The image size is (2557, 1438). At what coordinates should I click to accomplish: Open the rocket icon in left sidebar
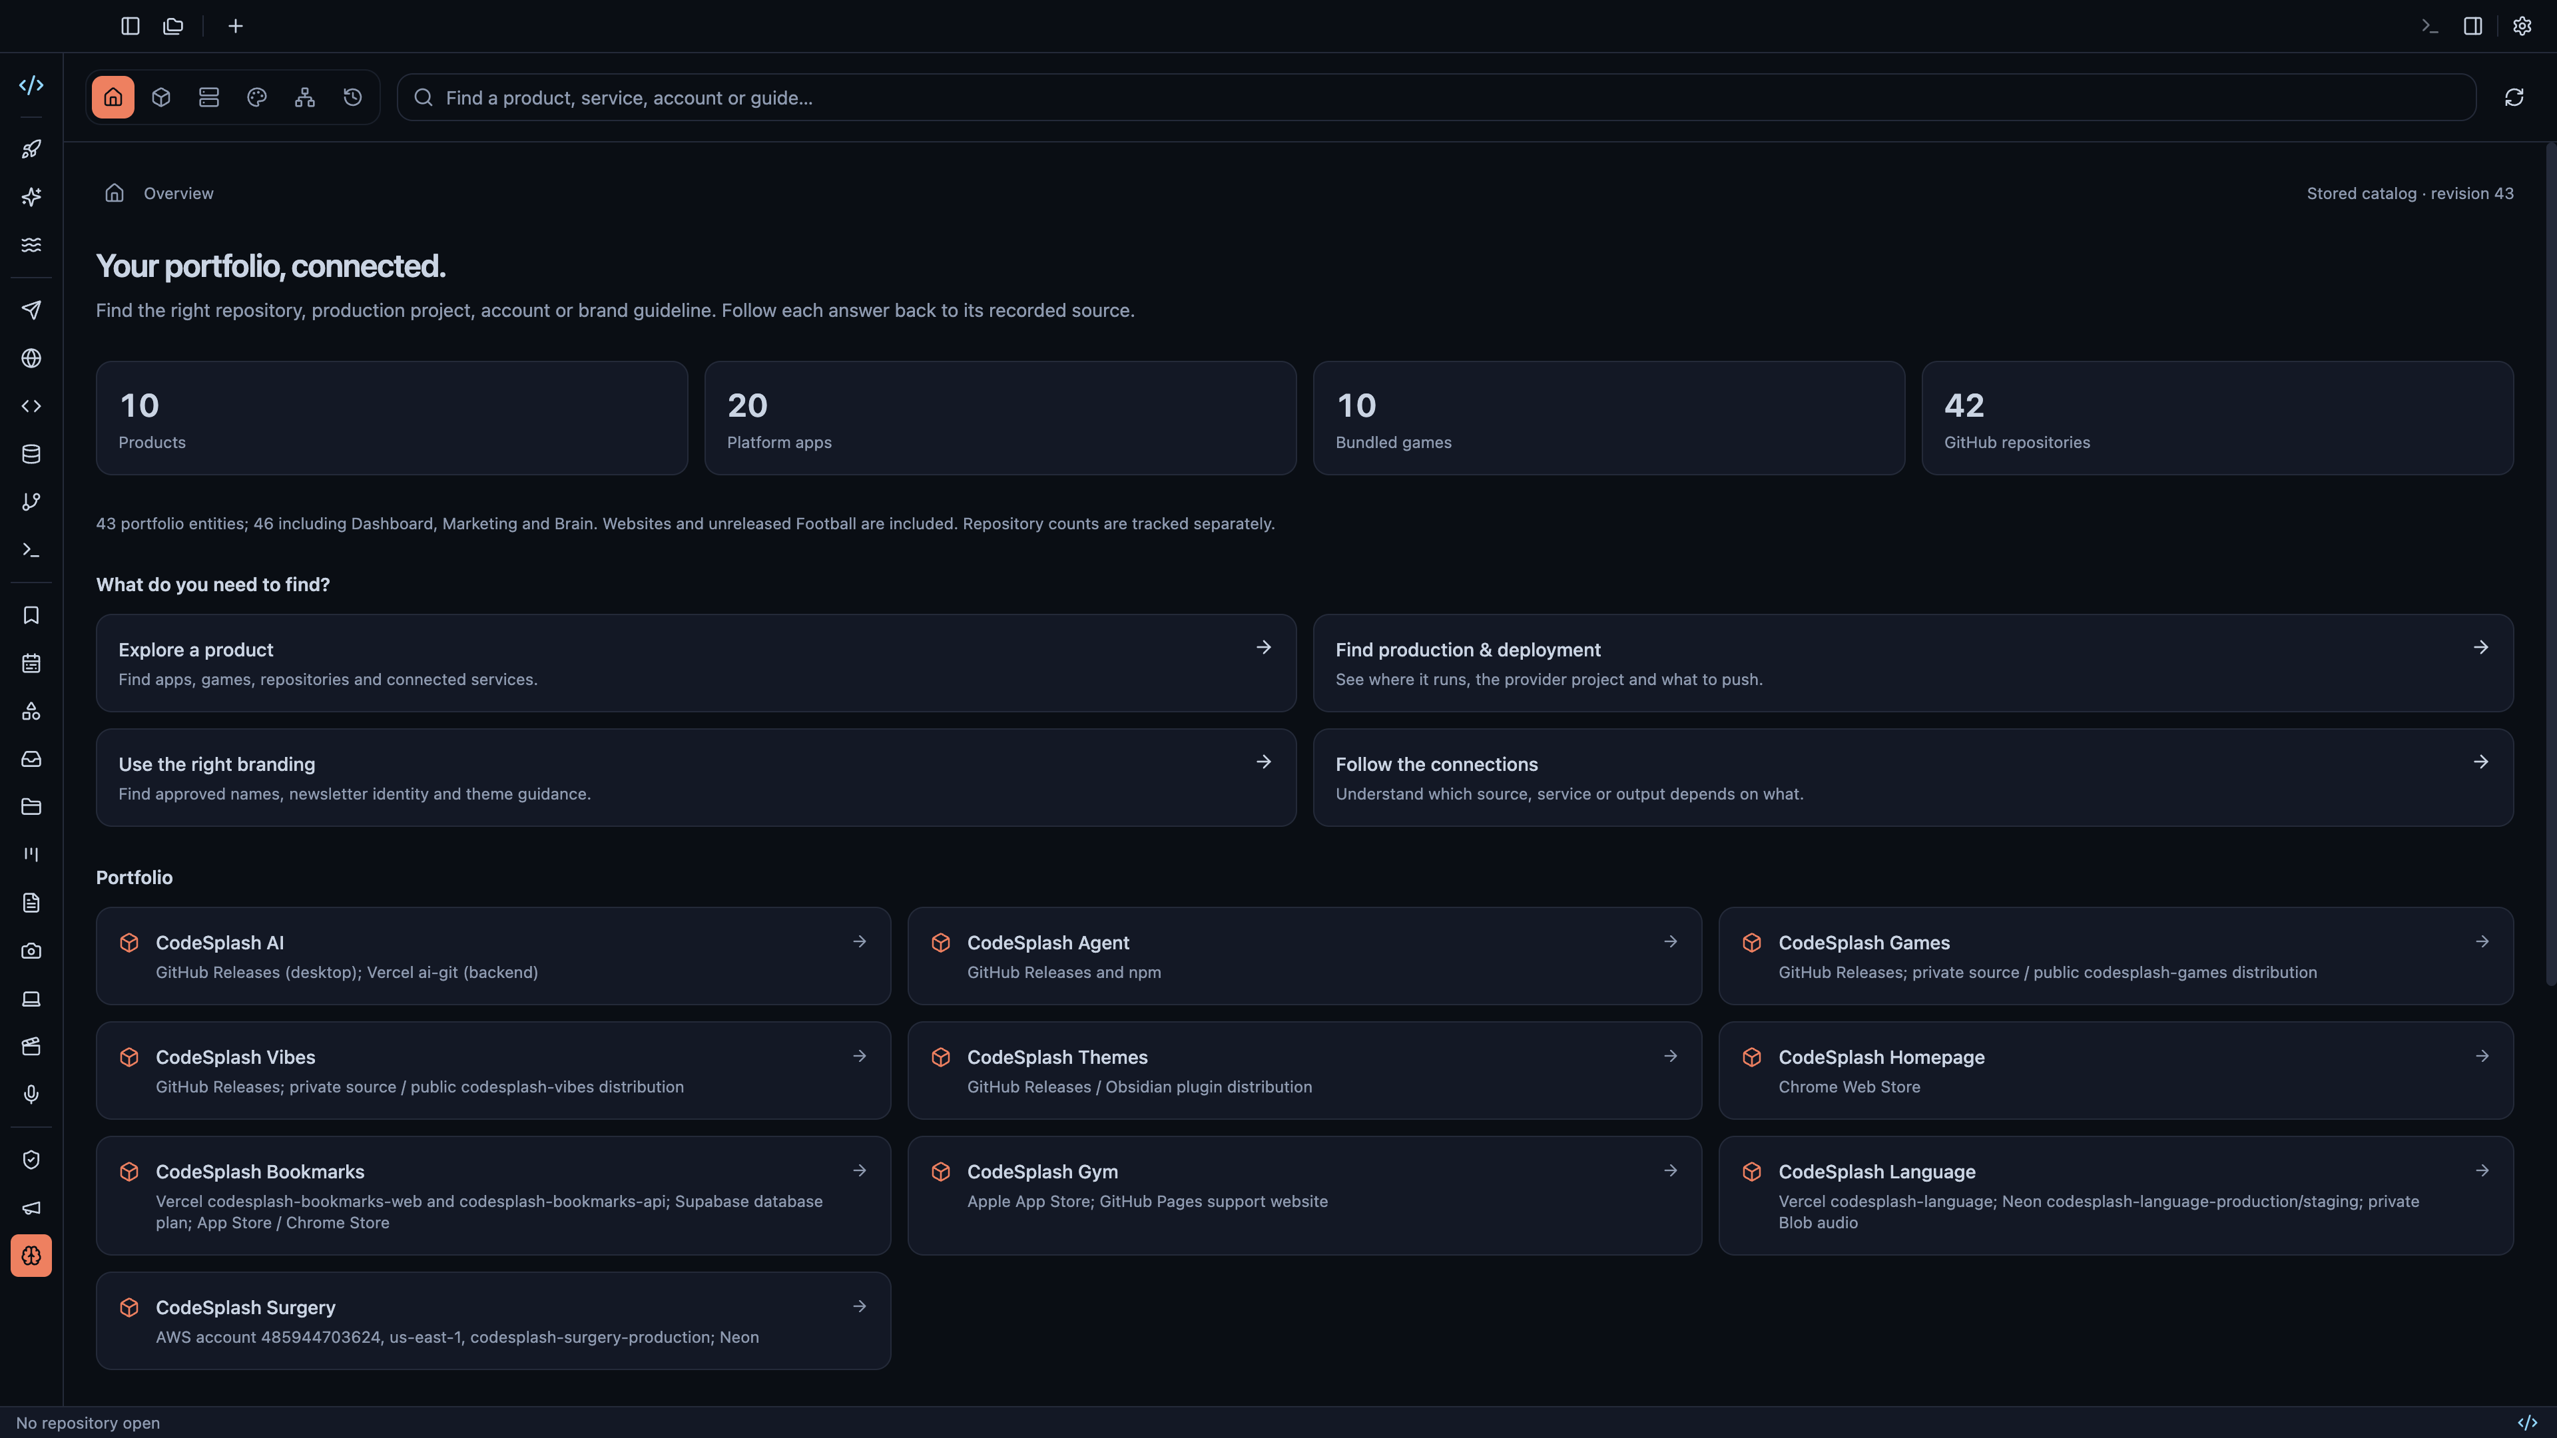click(31, 149)
